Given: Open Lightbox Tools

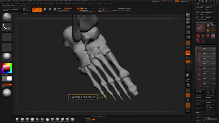Looking at the screenshot, I should point(205,20).
